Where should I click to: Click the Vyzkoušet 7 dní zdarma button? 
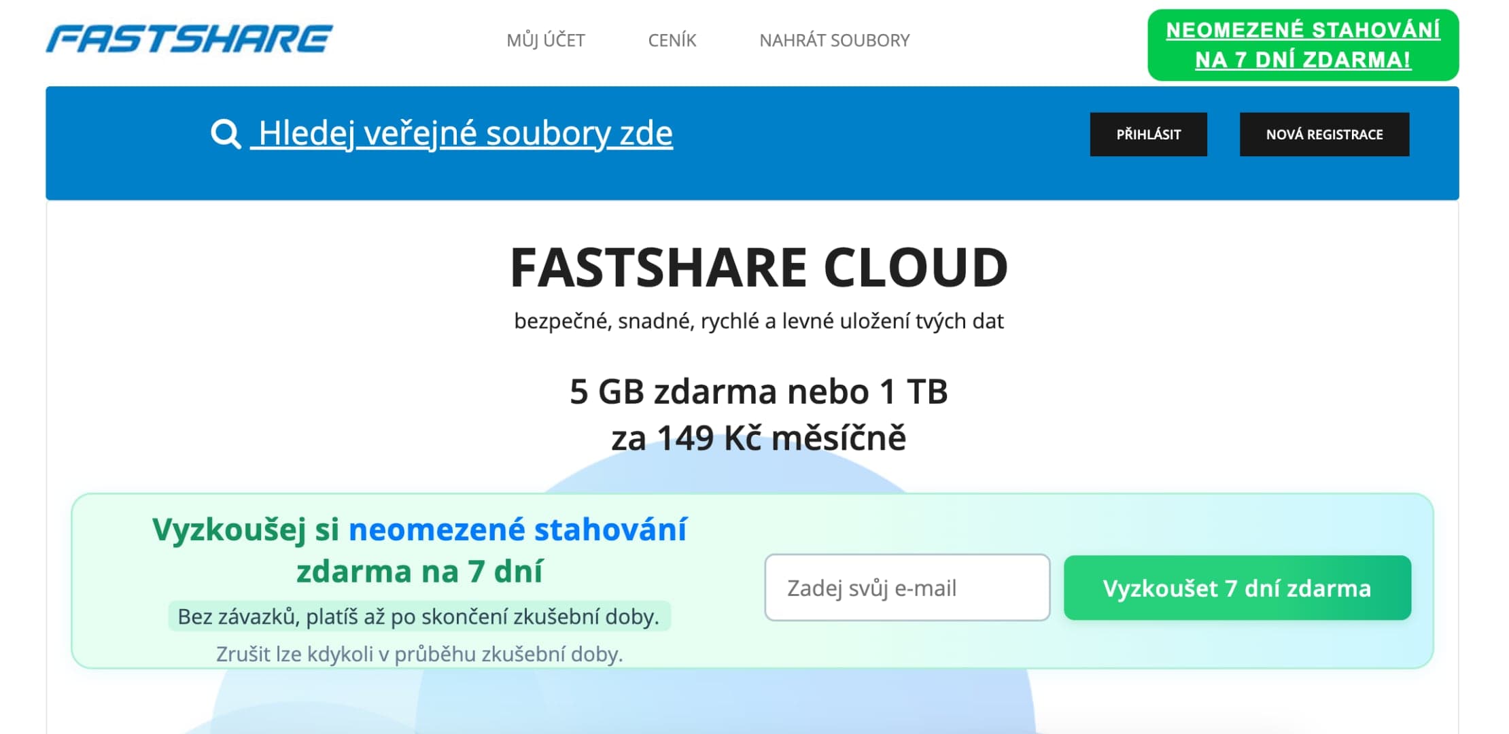[x=1237, y=588]
